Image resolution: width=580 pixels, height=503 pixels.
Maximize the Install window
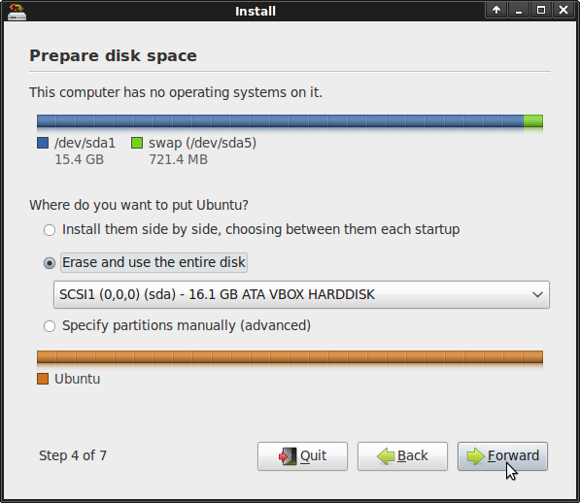coord(541,10)
